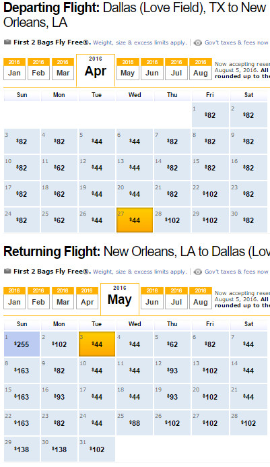
Task: Choose April 1 departing fare $82
Action: click(210, 115)
